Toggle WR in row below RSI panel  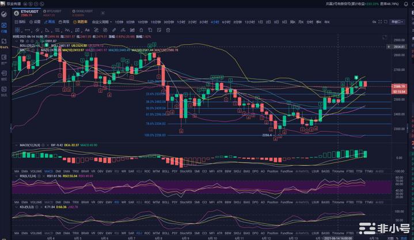point(124,203)
